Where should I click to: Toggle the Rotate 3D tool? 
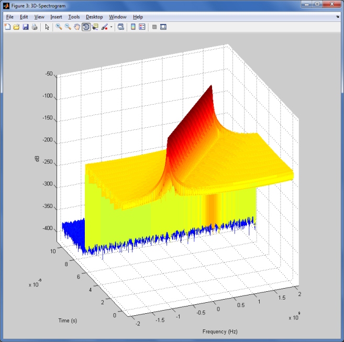(85, 27)
